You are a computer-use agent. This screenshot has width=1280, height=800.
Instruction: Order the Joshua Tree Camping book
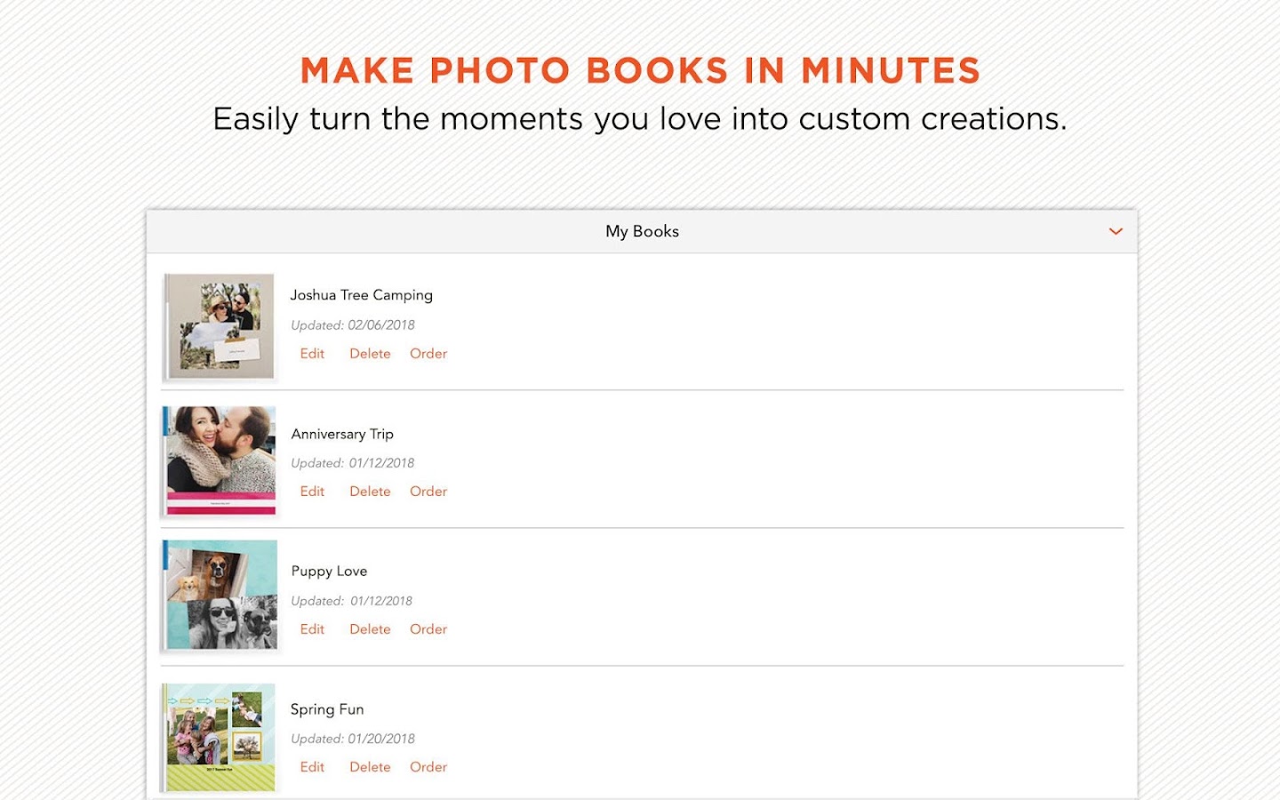(x=428, y=354)
